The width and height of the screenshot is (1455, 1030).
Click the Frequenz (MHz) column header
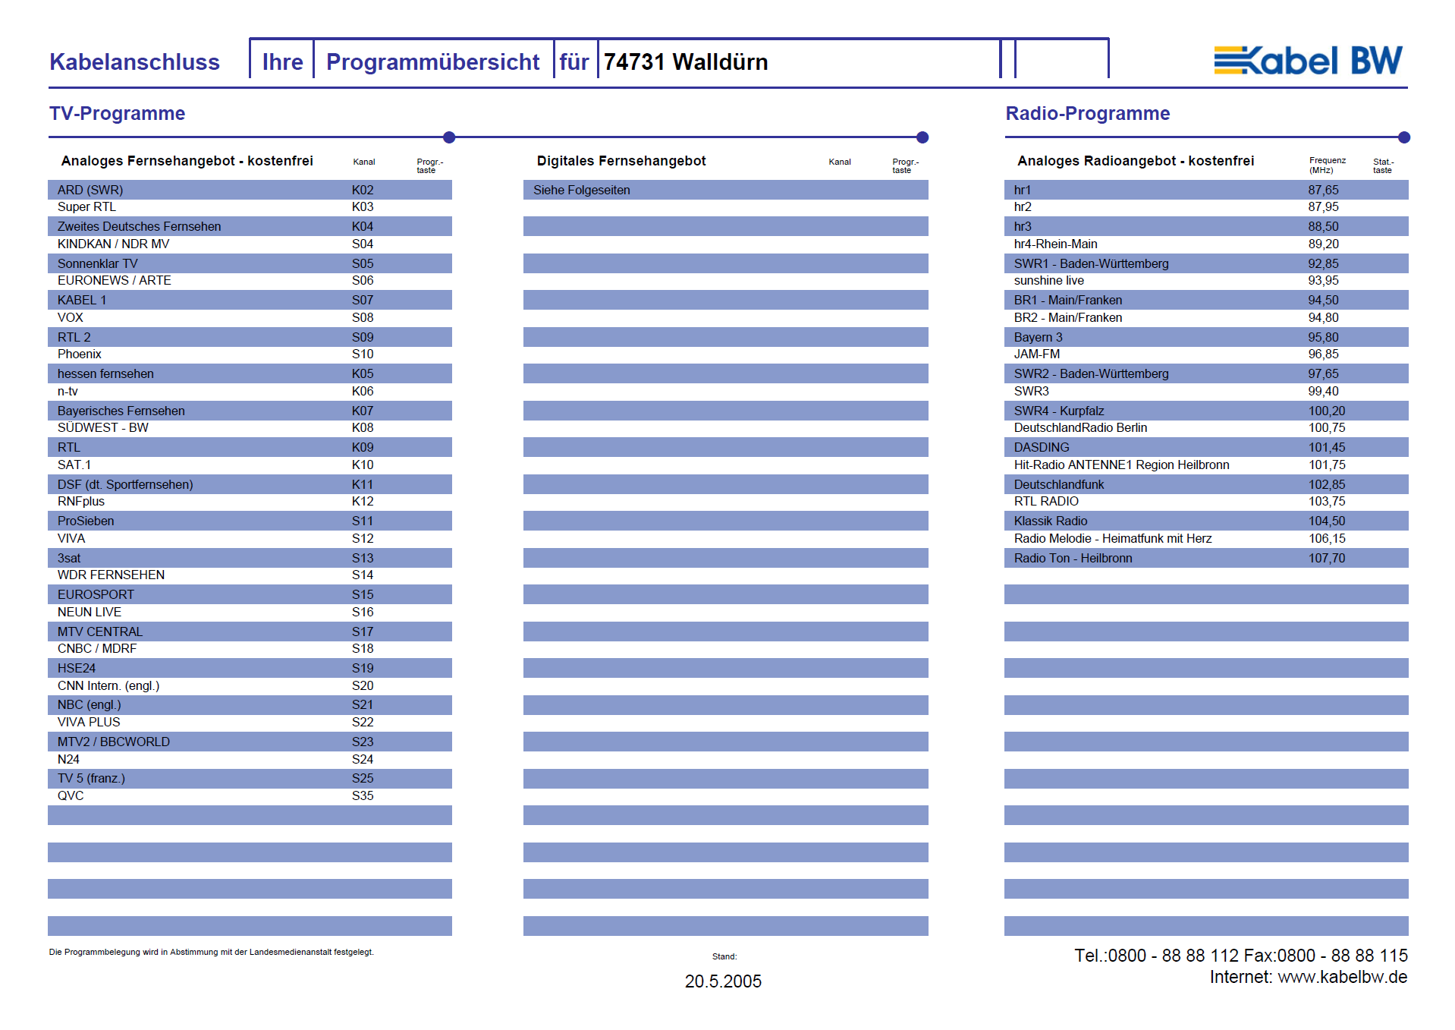pos(1327,165)
